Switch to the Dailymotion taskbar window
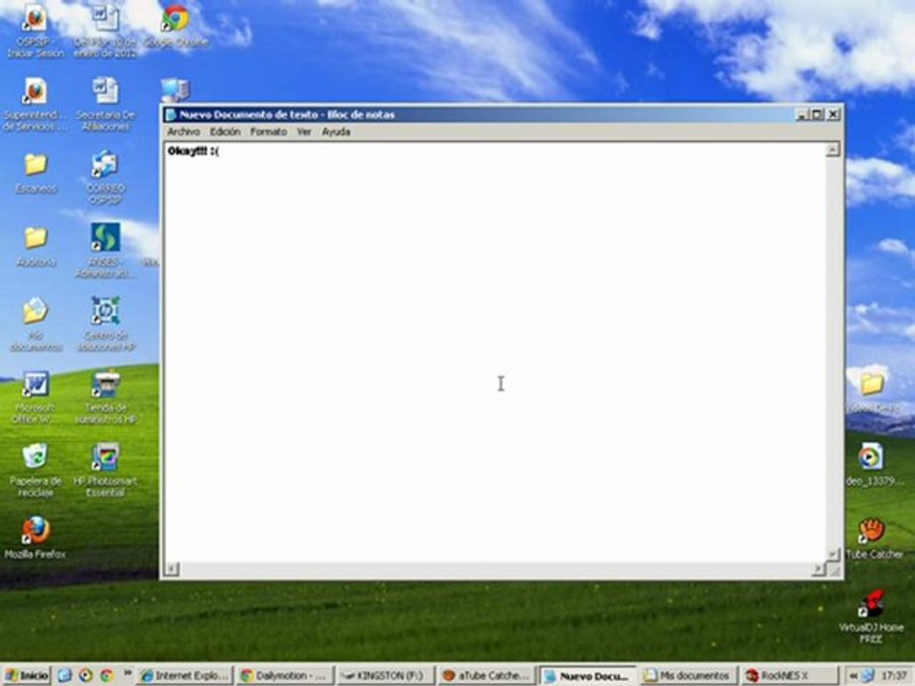This screenshot has height=686, width=915. [x=285, y=676]
